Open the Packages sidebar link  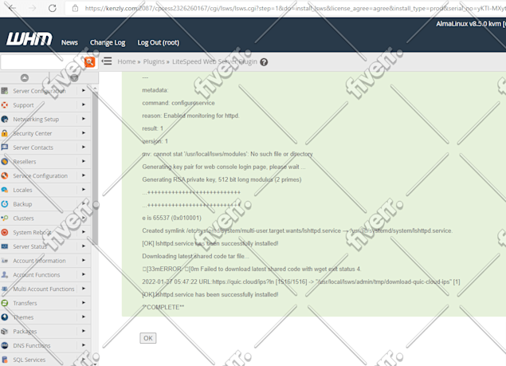[25, 332]
